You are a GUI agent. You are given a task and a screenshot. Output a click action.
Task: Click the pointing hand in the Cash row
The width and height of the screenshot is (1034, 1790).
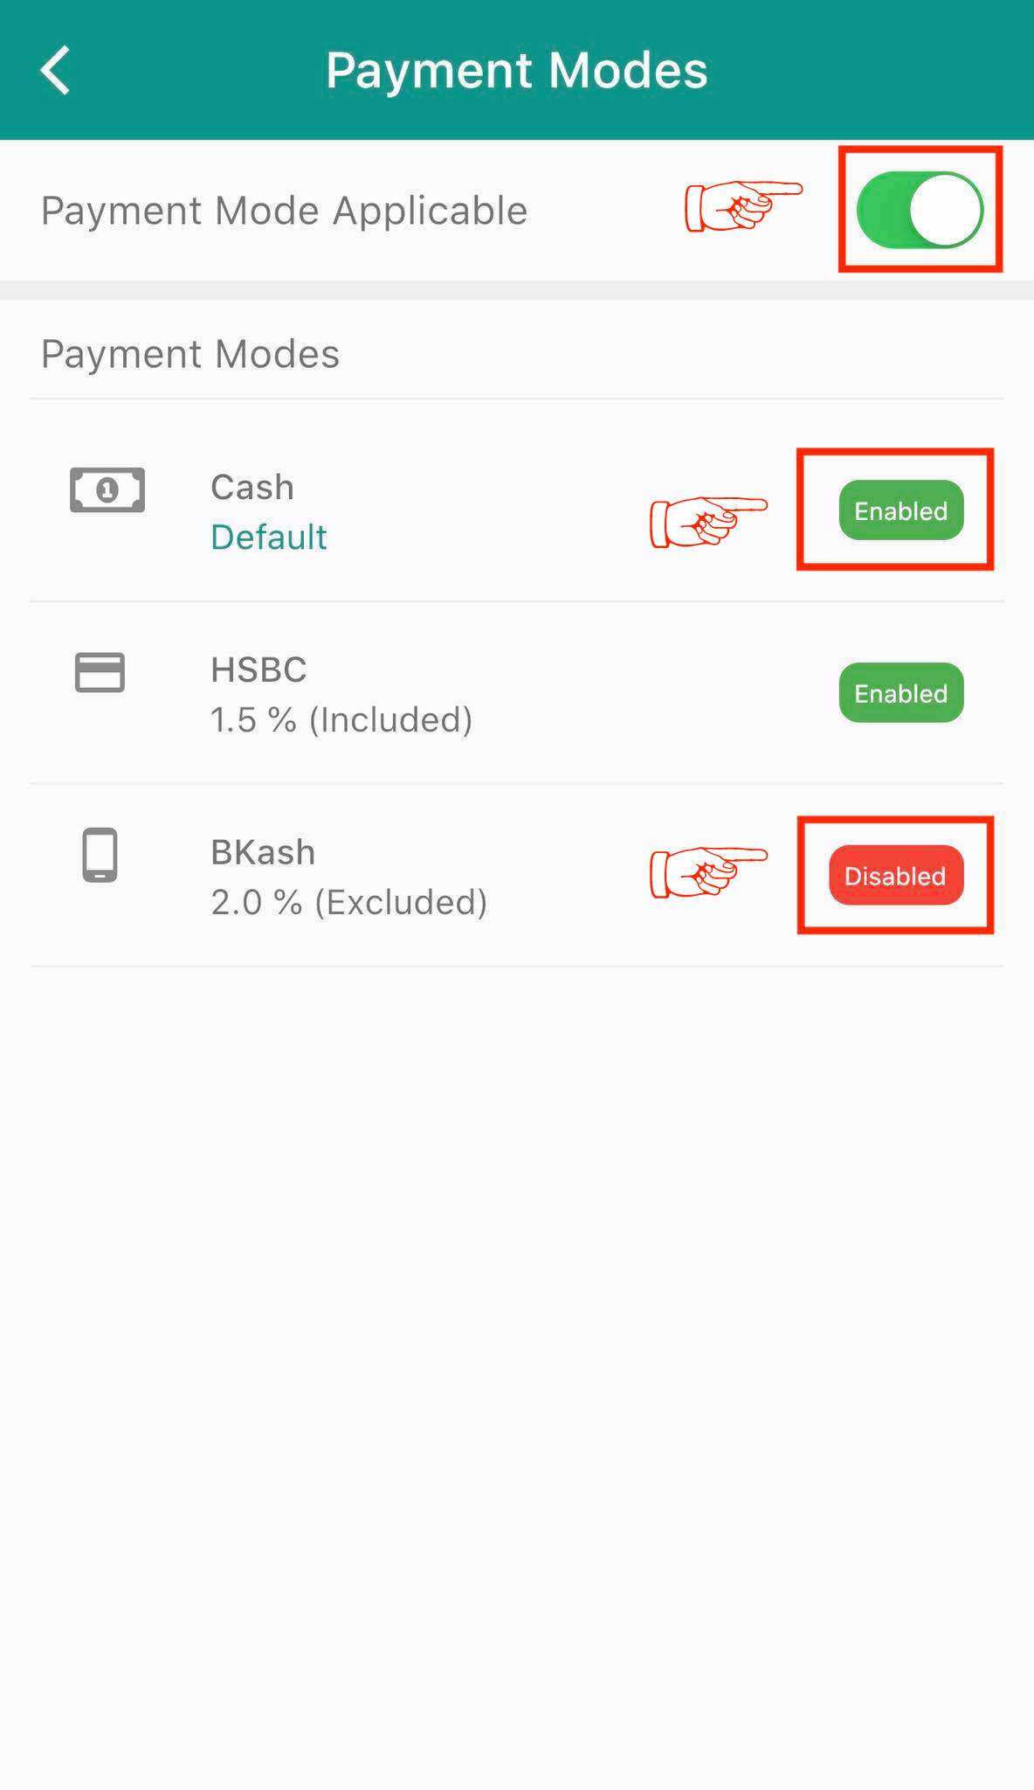(x=707, y=522)
